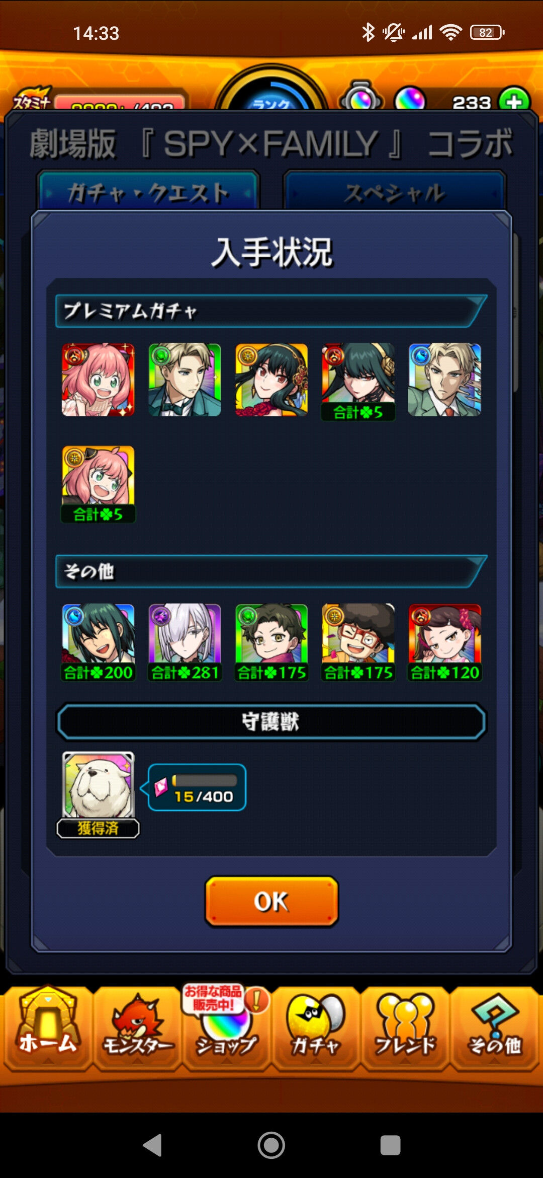
Task: Select character with glasses 合計175
Action: (x=358, y=642)
